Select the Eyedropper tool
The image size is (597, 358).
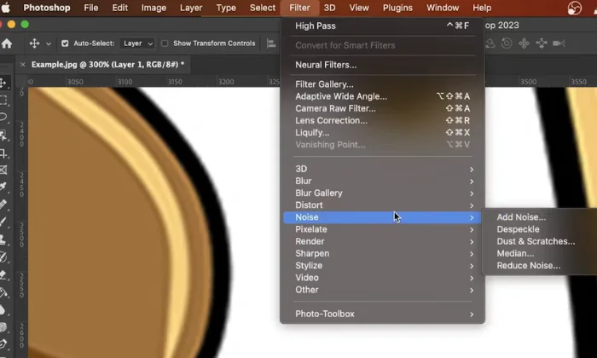(x=3, y=187)
